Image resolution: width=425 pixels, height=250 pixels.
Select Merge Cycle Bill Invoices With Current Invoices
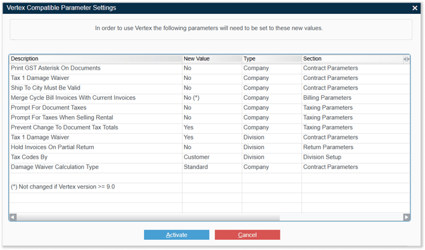click(209, 98)
